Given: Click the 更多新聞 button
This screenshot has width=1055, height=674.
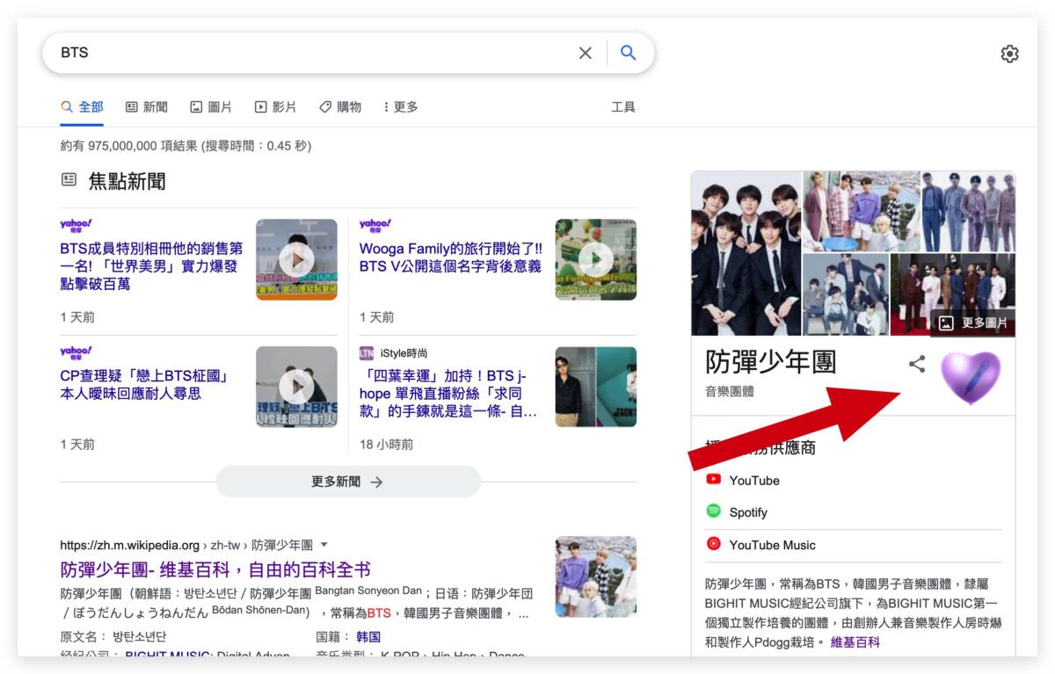Looking at the screenshot, I should pyautogui.click(x=348, y=482).
